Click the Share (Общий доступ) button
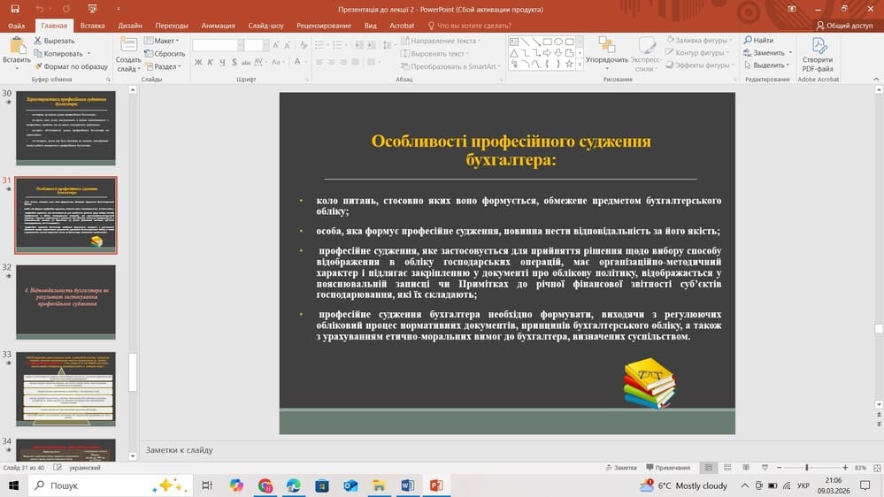This screenshot has width=884, height=497. pos(843,26)
